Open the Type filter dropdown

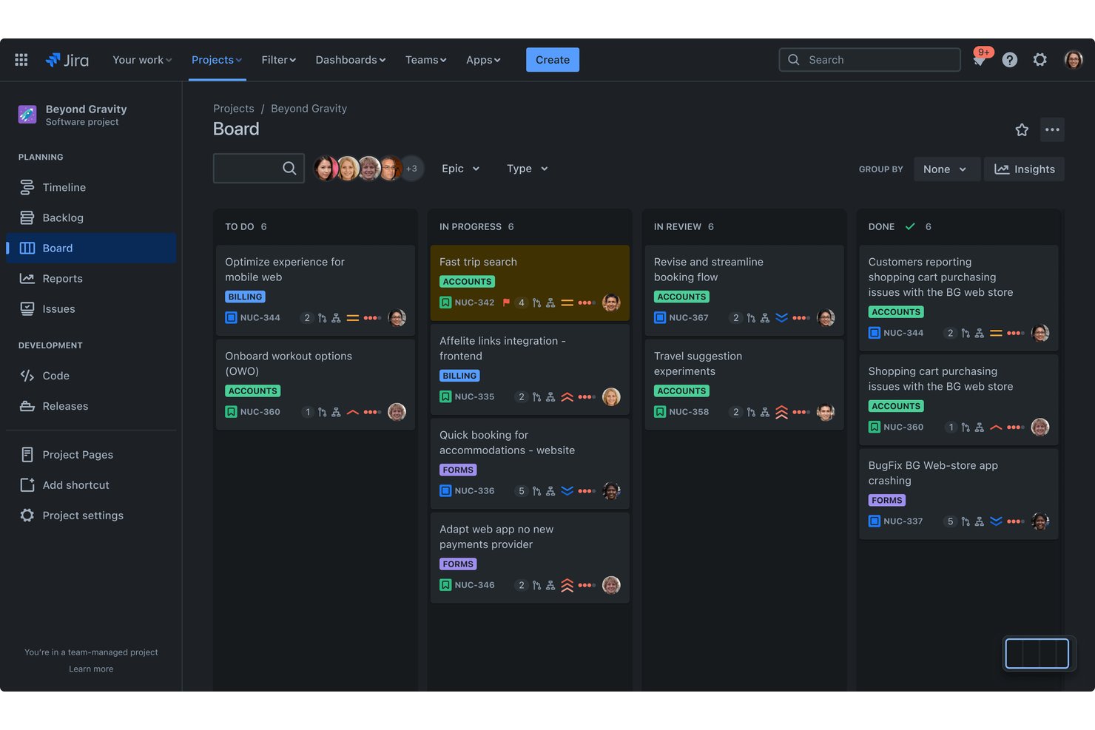528,169
